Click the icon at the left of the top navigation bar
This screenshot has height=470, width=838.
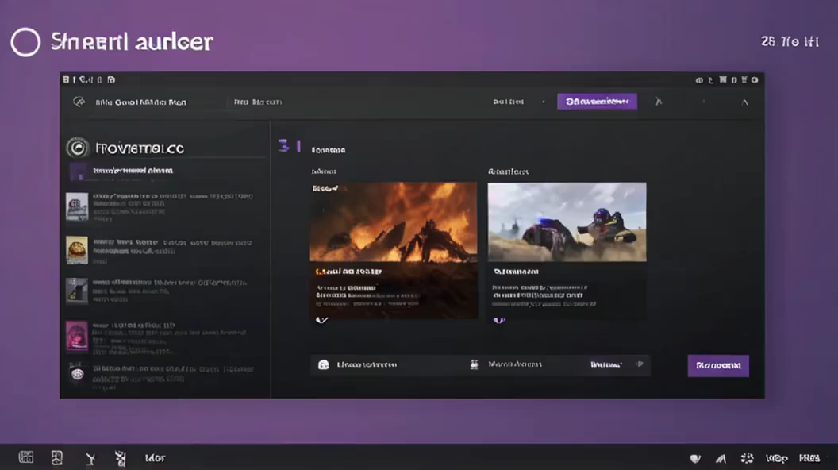[x=79, y=102]
